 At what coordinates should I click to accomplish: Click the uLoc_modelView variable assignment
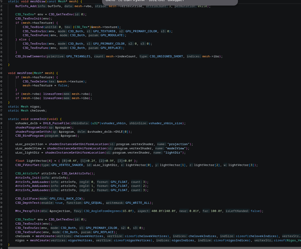point(28,148)
